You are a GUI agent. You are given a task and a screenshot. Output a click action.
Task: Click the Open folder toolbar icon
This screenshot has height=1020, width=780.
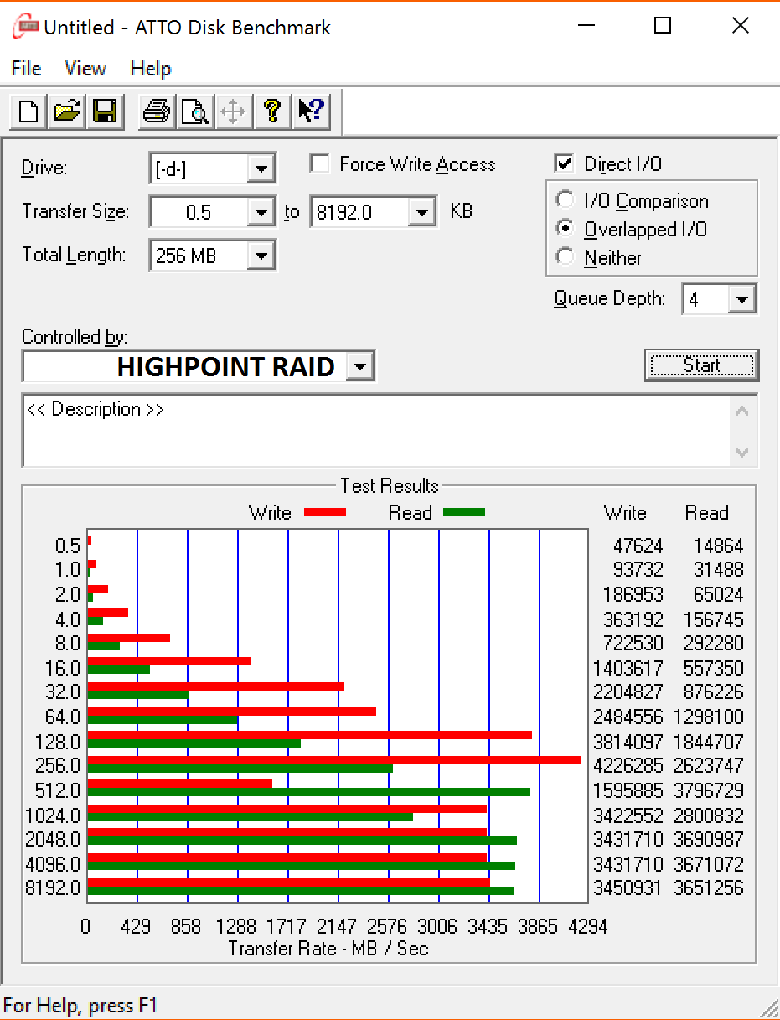tap(67, 111)
